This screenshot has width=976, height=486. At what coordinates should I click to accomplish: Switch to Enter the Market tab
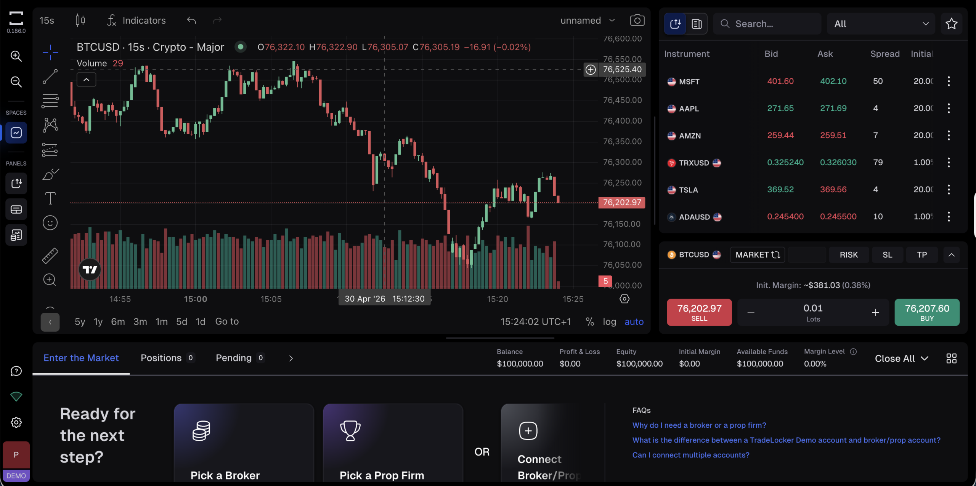(x=81, y=358)
